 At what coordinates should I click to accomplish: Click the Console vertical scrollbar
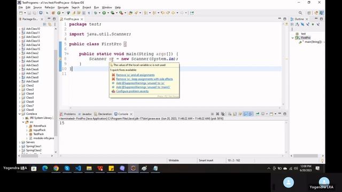click(286, 137)
